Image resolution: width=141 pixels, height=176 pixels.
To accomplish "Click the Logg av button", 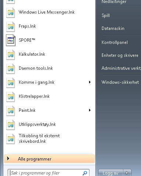I will pyautogui.click(x=111, y=173).
